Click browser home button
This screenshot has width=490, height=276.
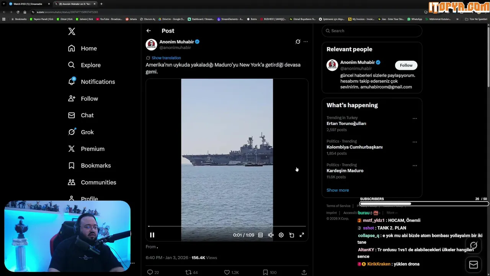[x=25, y=12]
